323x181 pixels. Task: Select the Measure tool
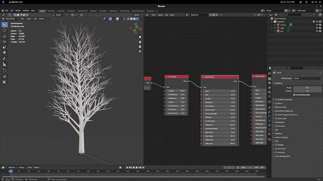click(x=4, y=64)
